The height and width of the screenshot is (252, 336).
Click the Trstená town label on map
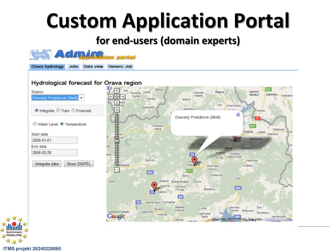[248, 132]
